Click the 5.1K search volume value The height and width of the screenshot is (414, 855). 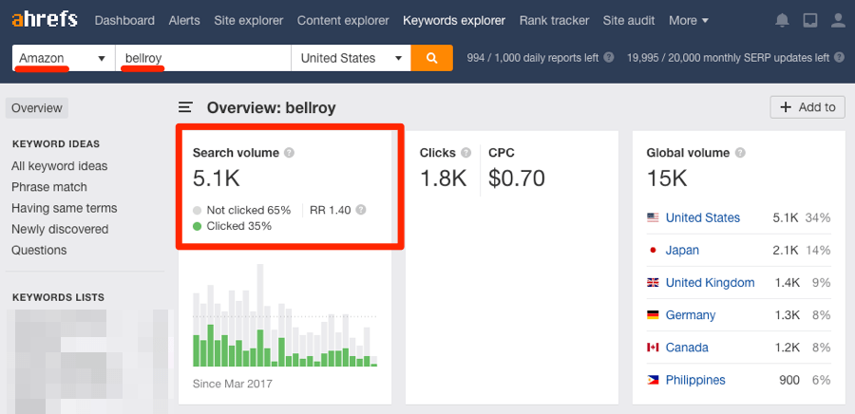[217, 179]
